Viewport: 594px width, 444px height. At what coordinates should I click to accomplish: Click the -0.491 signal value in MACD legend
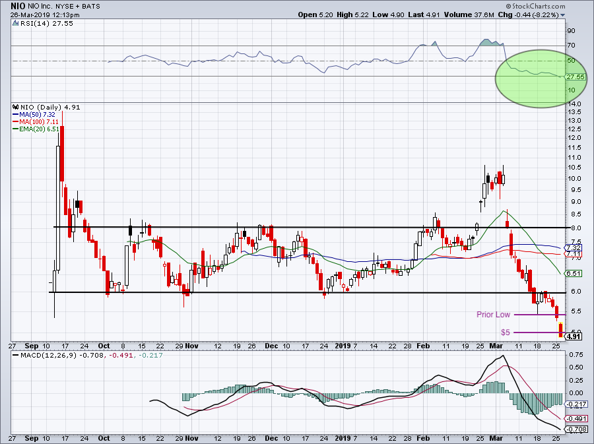[121, 356]
